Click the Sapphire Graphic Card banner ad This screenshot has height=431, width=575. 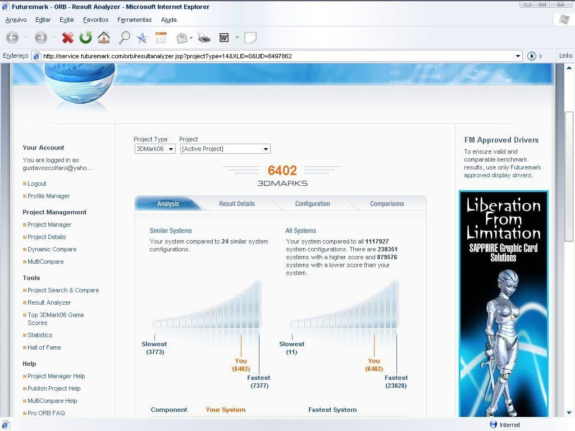pos(504,304)
